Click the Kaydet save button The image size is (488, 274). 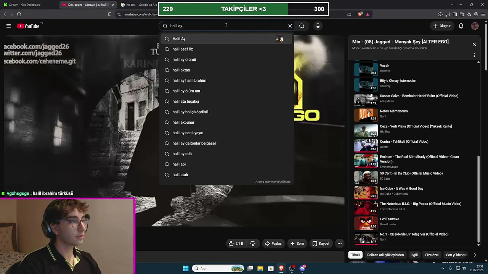tap(321, 244)
